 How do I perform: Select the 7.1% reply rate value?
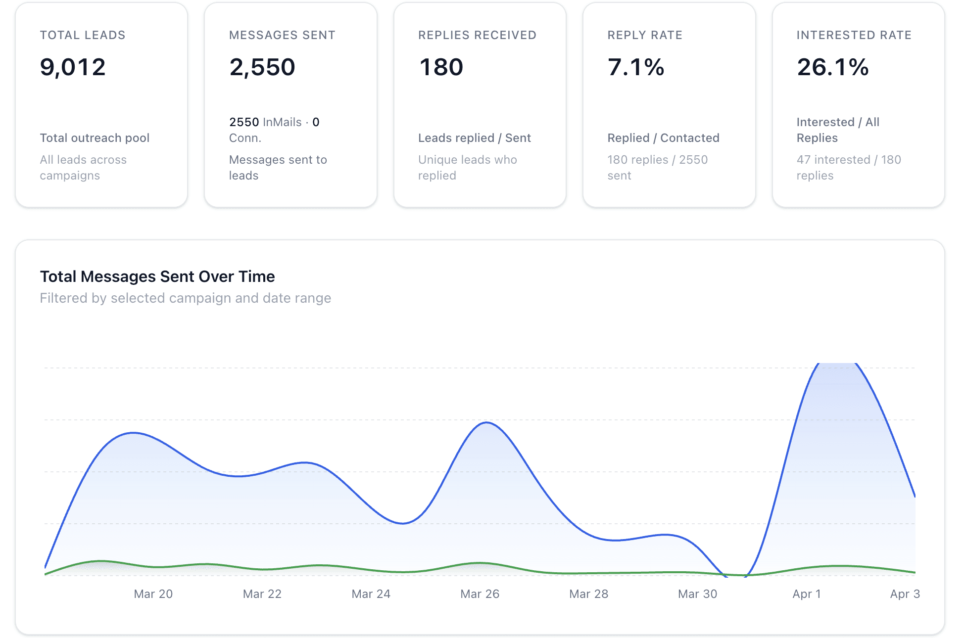[x=636, y=67]
